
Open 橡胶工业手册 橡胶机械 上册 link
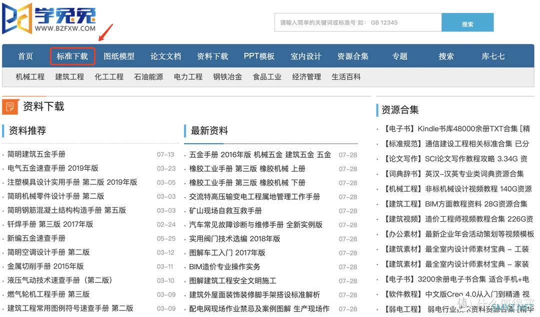[x=247, y=169]
